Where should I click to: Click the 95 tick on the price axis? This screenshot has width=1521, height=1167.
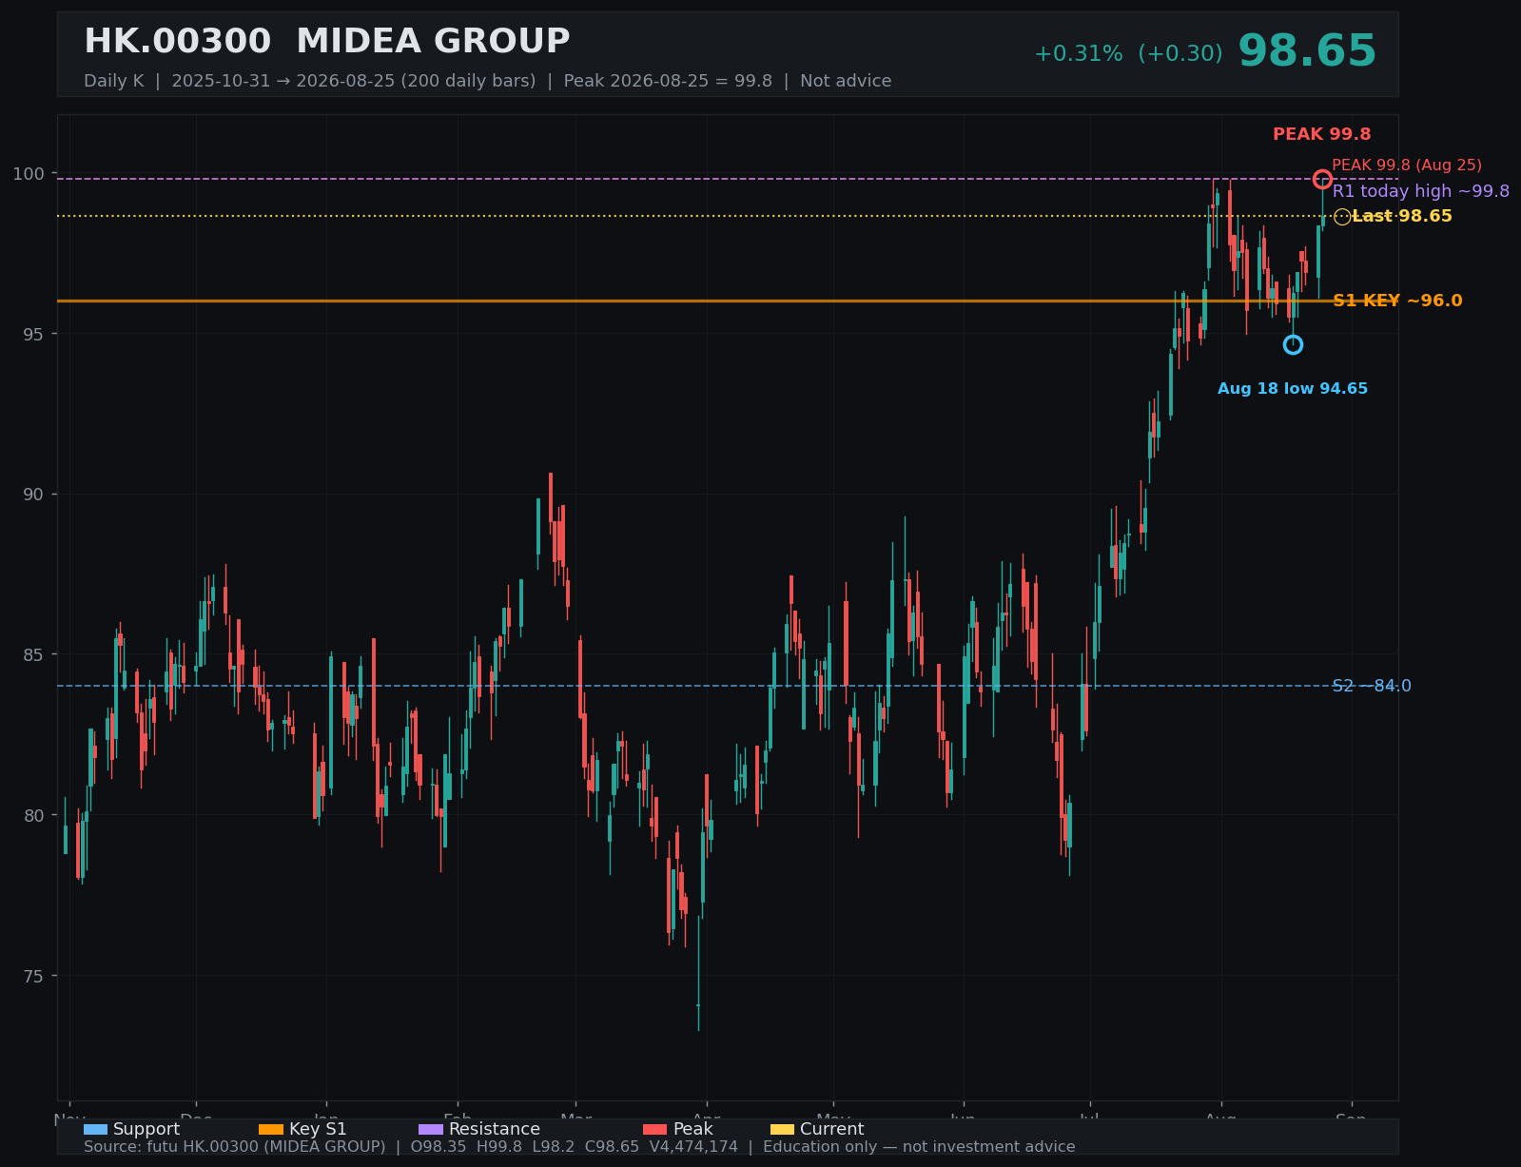34,334
